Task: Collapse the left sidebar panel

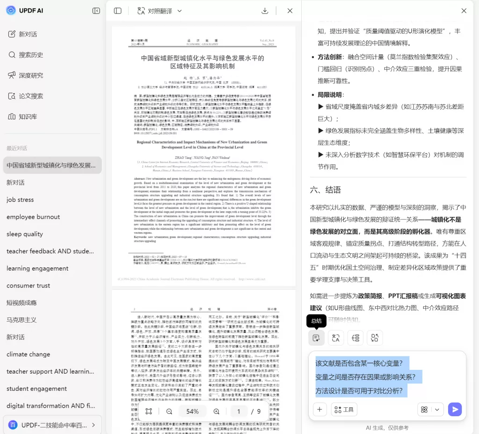Action: (96, 11)
